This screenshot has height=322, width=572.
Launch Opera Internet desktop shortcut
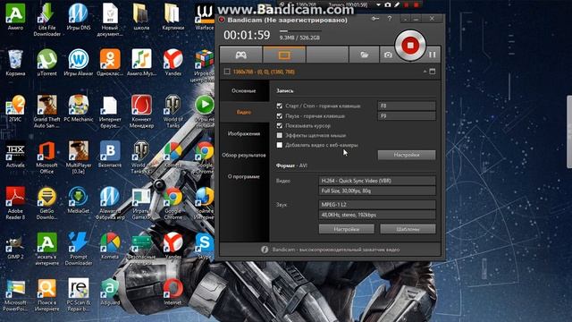coord(172,292)
